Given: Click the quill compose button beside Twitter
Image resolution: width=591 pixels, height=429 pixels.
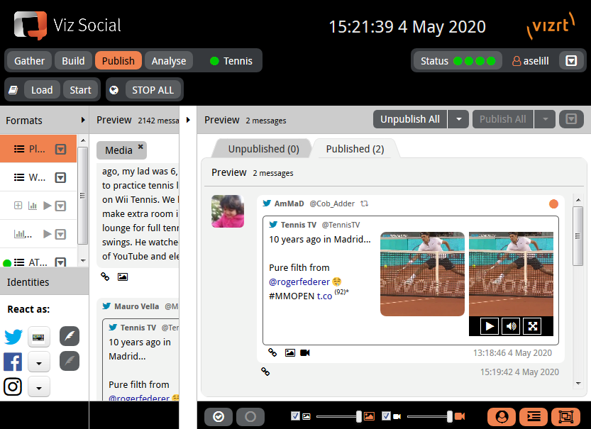Looking at the screenshot, I should point(70,336).
